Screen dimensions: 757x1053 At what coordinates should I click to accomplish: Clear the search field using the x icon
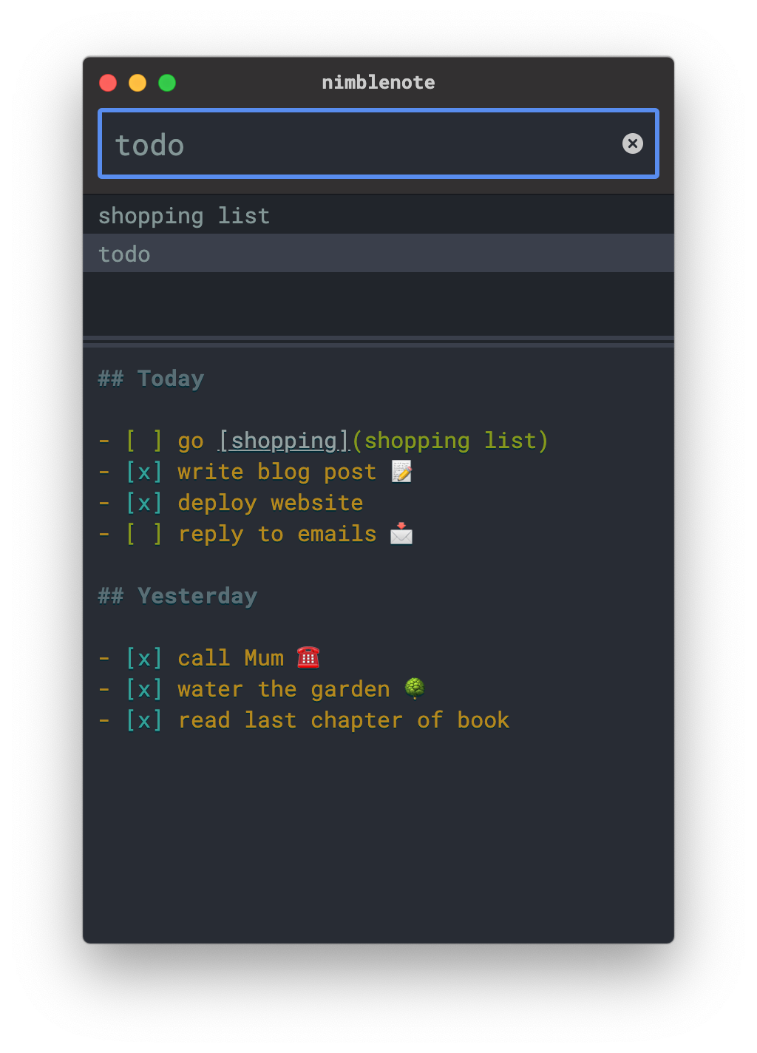(x=633, y=143)
